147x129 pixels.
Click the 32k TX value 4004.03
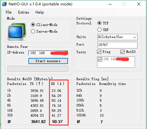37,115
